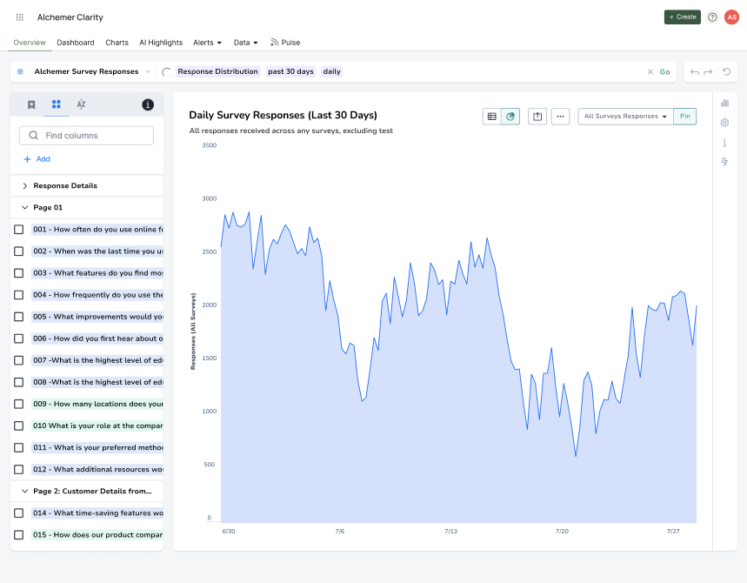Select the 007 -What is the highest level label
The width and height of the screenshot is (747, 583).
click(x=97, y=360)
